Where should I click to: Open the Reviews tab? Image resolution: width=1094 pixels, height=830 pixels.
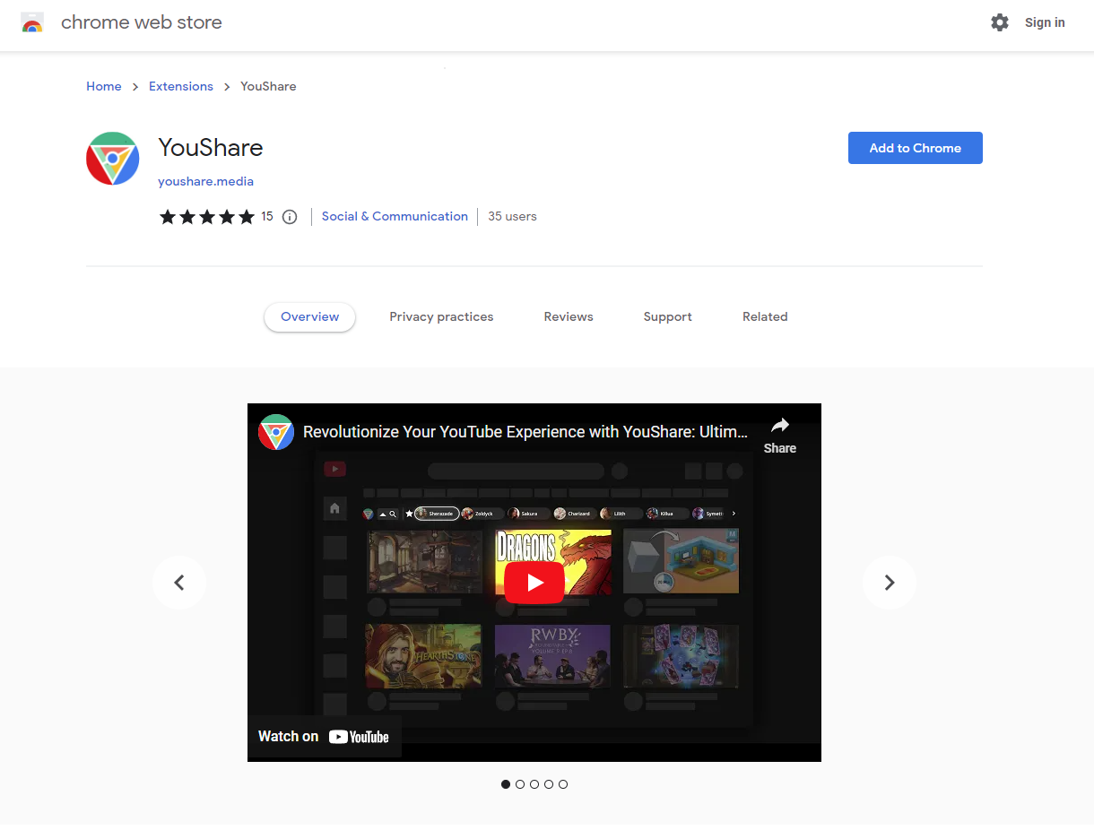pyautogui.click(x=569, y=316)
